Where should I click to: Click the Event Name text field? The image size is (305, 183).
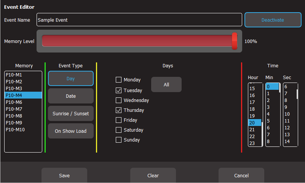pyautogui.click(x=139, y=20)
